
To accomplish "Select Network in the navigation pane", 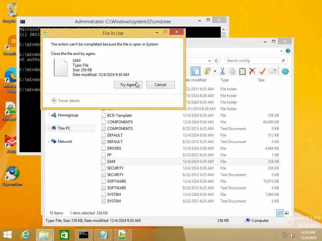I will click(x=65, y=142).
